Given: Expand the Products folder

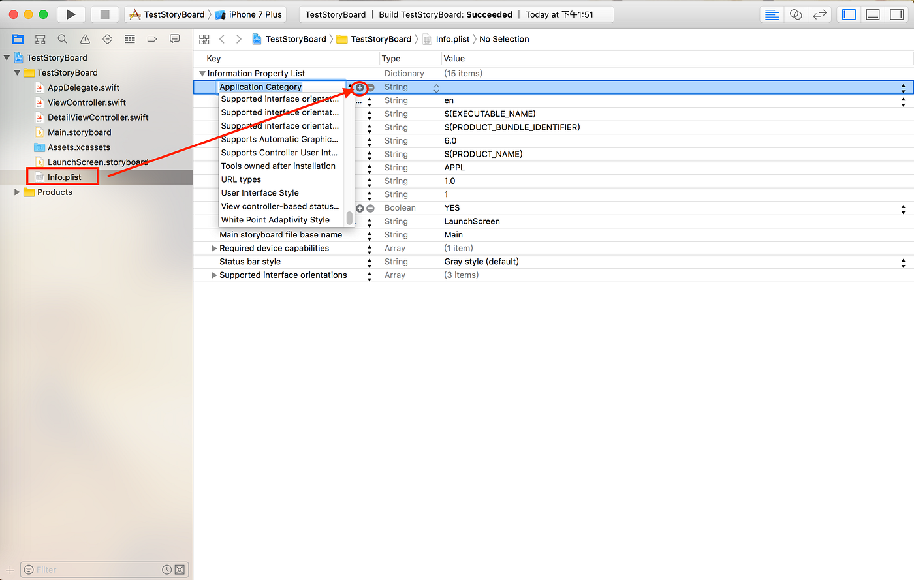Looking at the screenshot, I should [x=18, y=192].
